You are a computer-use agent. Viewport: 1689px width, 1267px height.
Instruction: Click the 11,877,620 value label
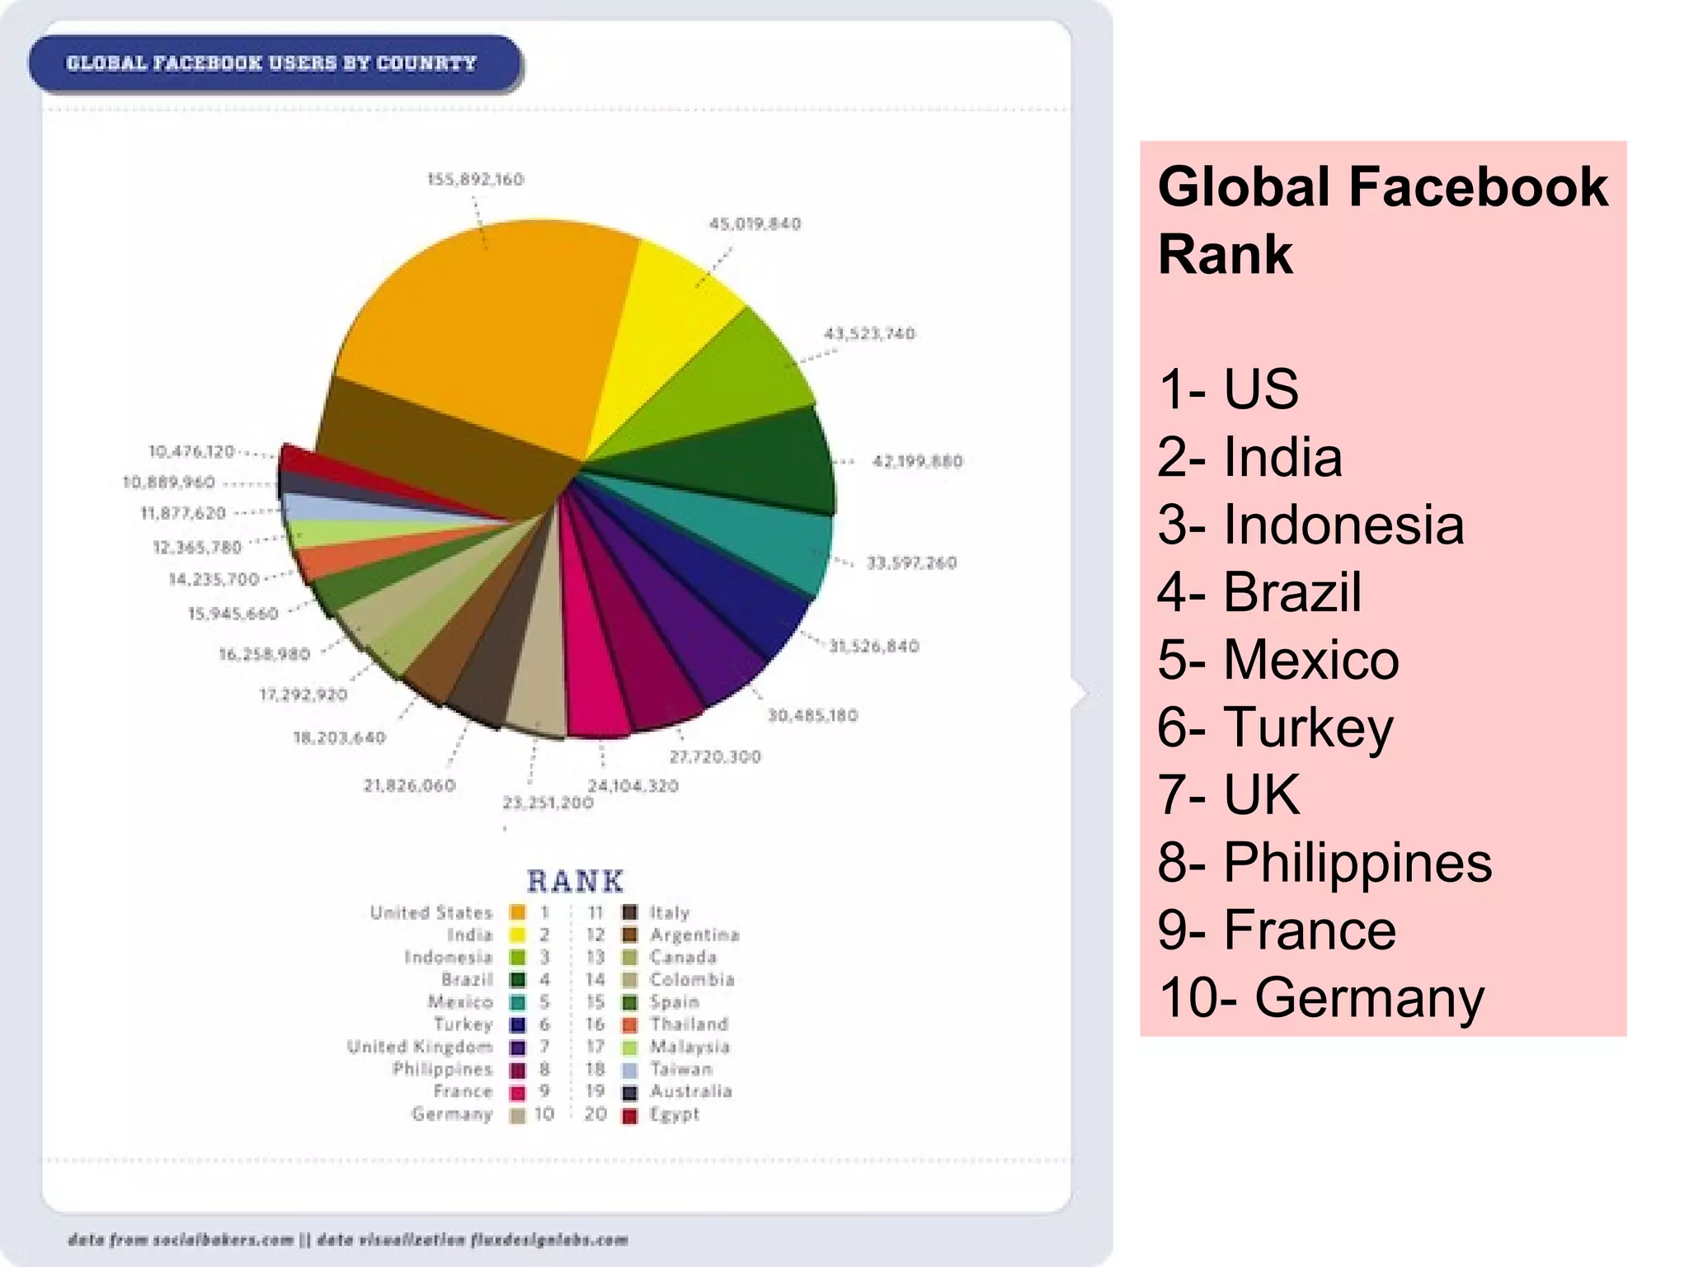(x=183, y=513)
